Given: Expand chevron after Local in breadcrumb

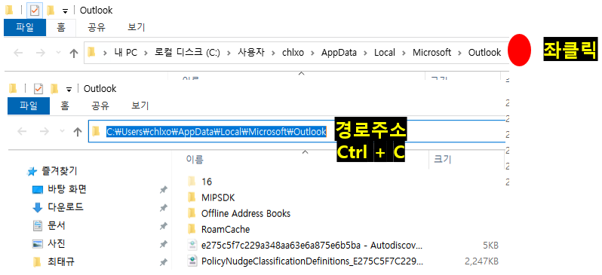Looking at the screenshot, I should 404,53.
